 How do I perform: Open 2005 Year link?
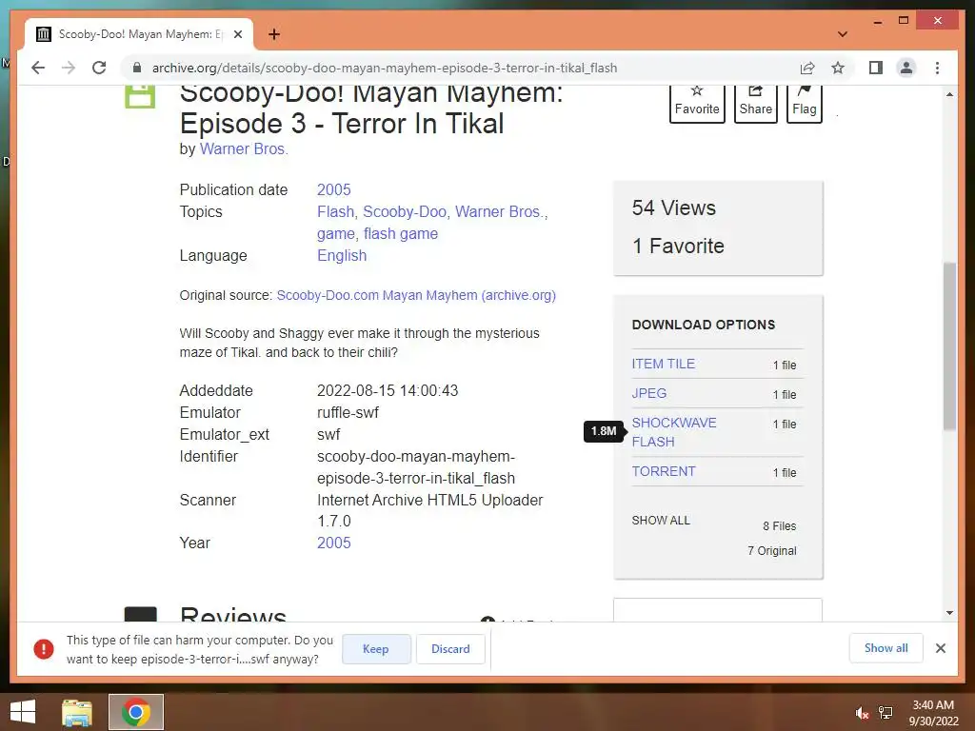334,543
